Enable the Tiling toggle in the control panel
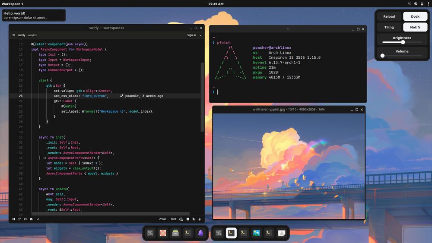Screen dimensions: 432x243 click(x=389, y=27)
